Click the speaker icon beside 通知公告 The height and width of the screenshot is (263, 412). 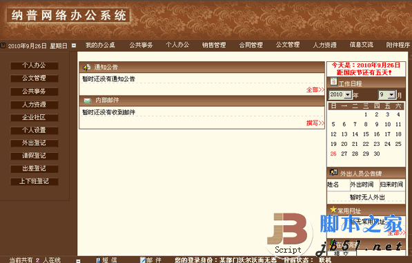87,67
